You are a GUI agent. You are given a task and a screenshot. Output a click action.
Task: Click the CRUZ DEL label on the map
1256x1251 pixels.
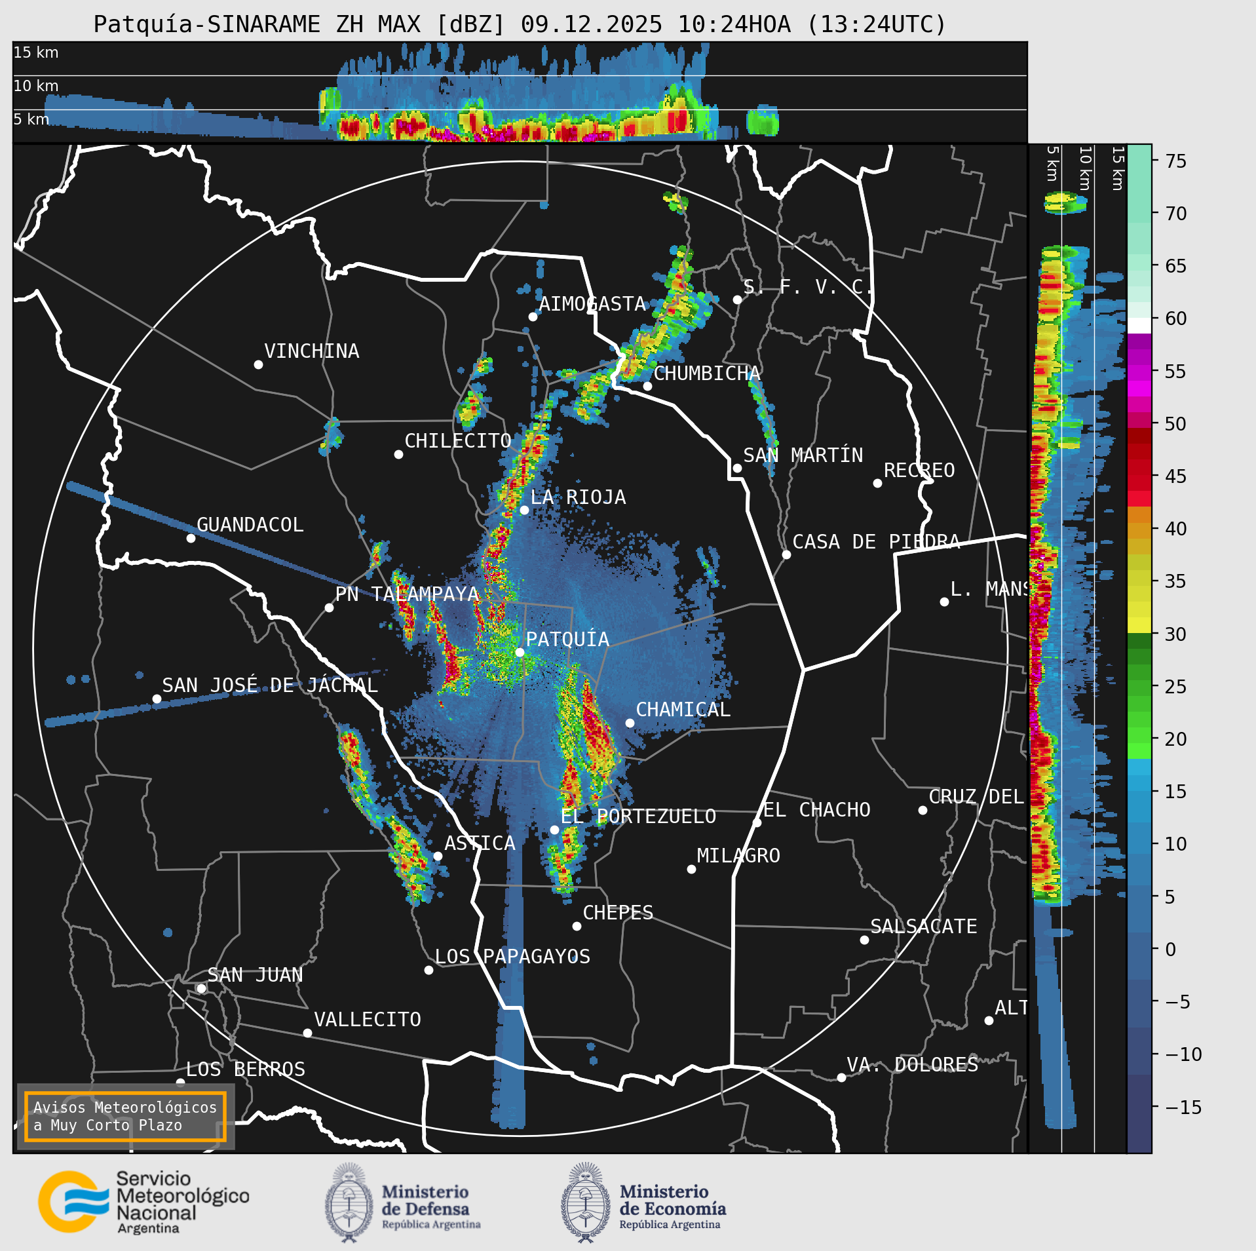[x=976, y=797]
